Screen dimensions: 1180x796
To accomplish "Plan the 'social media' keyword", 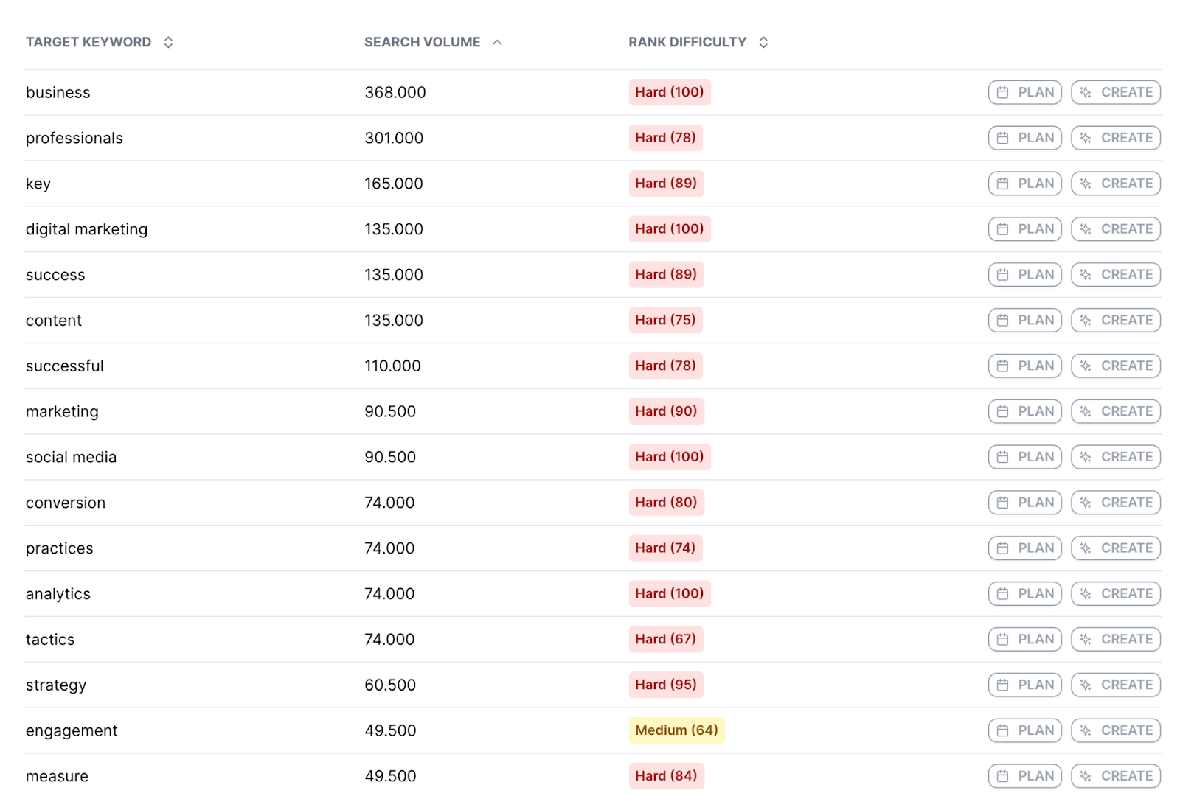I will tap(1025, 457).
